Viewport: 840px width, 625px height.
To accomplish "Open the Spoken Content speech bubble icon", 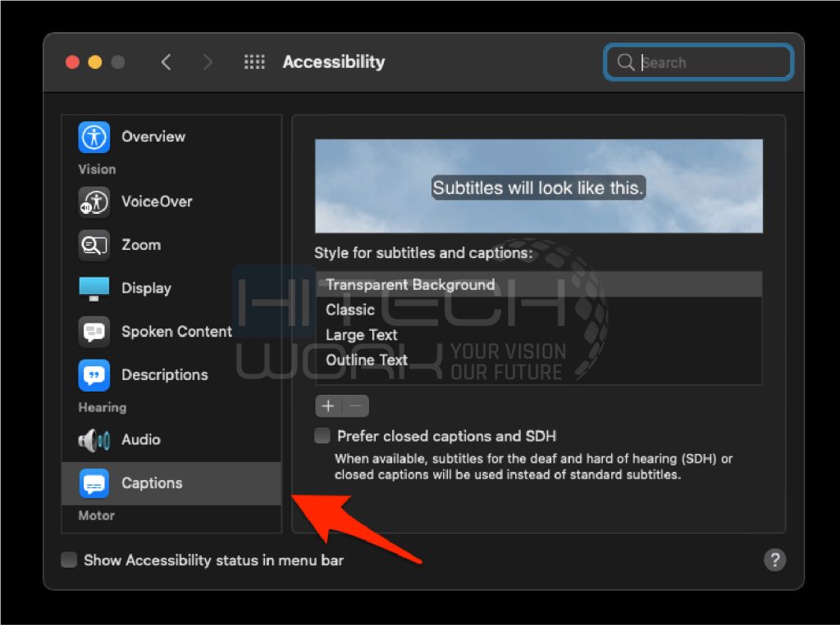I will 94,332.
